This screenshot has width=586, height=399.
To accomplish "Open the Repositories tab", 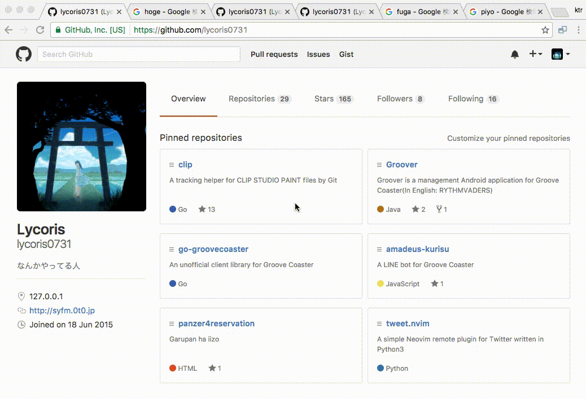I will pyautogui.click(x=260, y=99).
